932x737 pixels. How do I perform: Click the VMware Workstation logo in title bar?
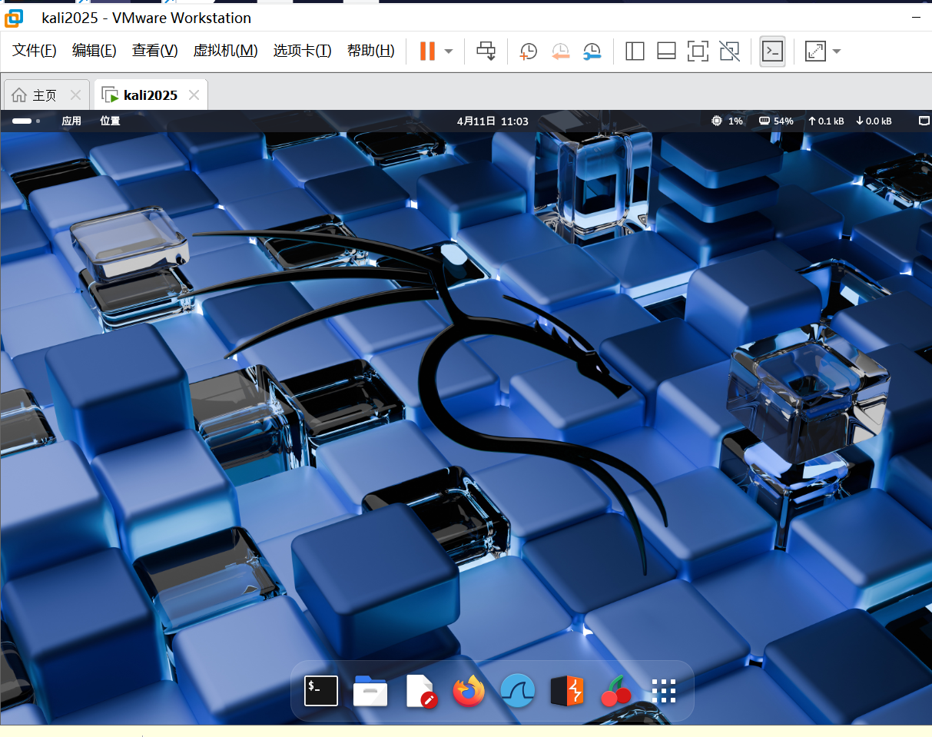(14, 18)
